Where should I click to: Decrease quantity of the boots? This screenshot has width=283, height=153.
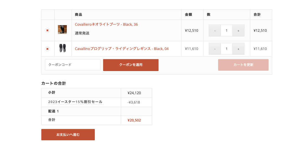[x=215, y=31]
